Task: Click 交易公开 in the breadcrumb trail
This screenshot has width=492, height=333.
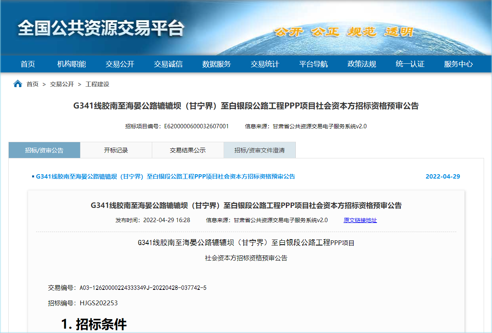Action: click(x=62, y=84)
